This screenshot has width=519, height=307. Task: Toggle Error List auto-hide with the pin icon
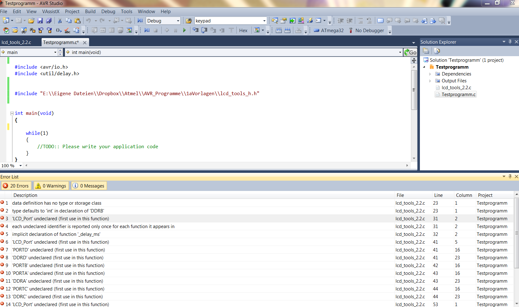point(510,177)
